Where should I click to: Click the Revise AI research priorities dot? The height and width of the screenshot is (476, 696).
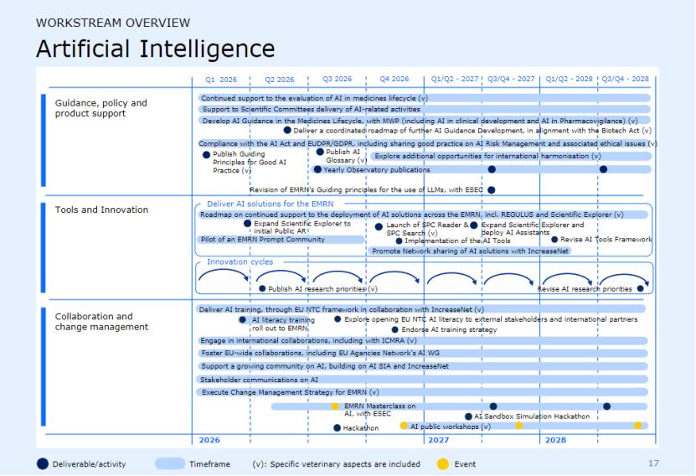pyautogui.click(x=640, y=288)
